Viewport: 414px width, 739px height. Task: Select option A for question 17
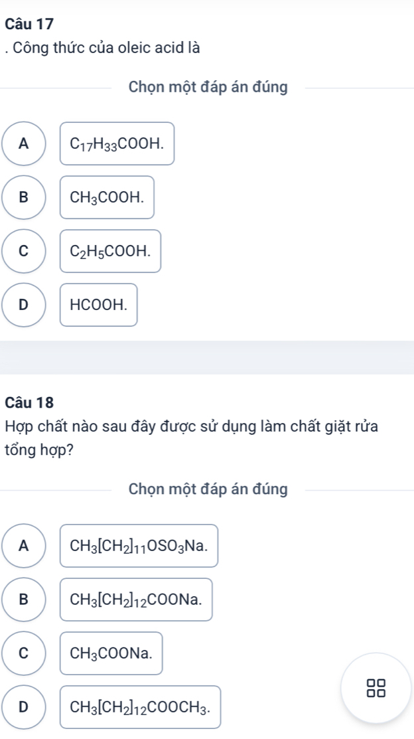[25, 143]
